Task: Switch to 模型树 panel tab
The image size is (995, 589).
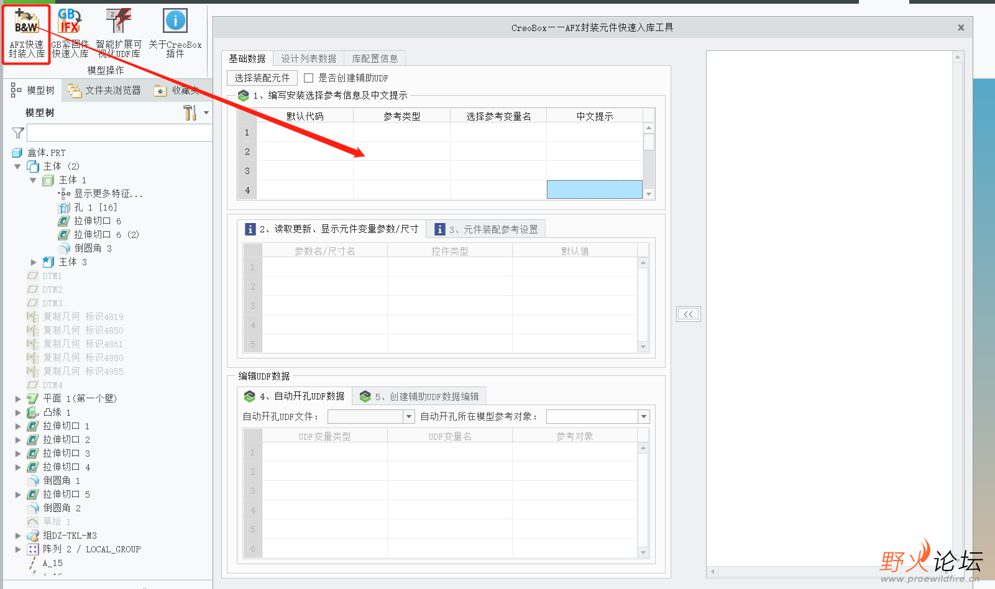Action: point(33,91)
